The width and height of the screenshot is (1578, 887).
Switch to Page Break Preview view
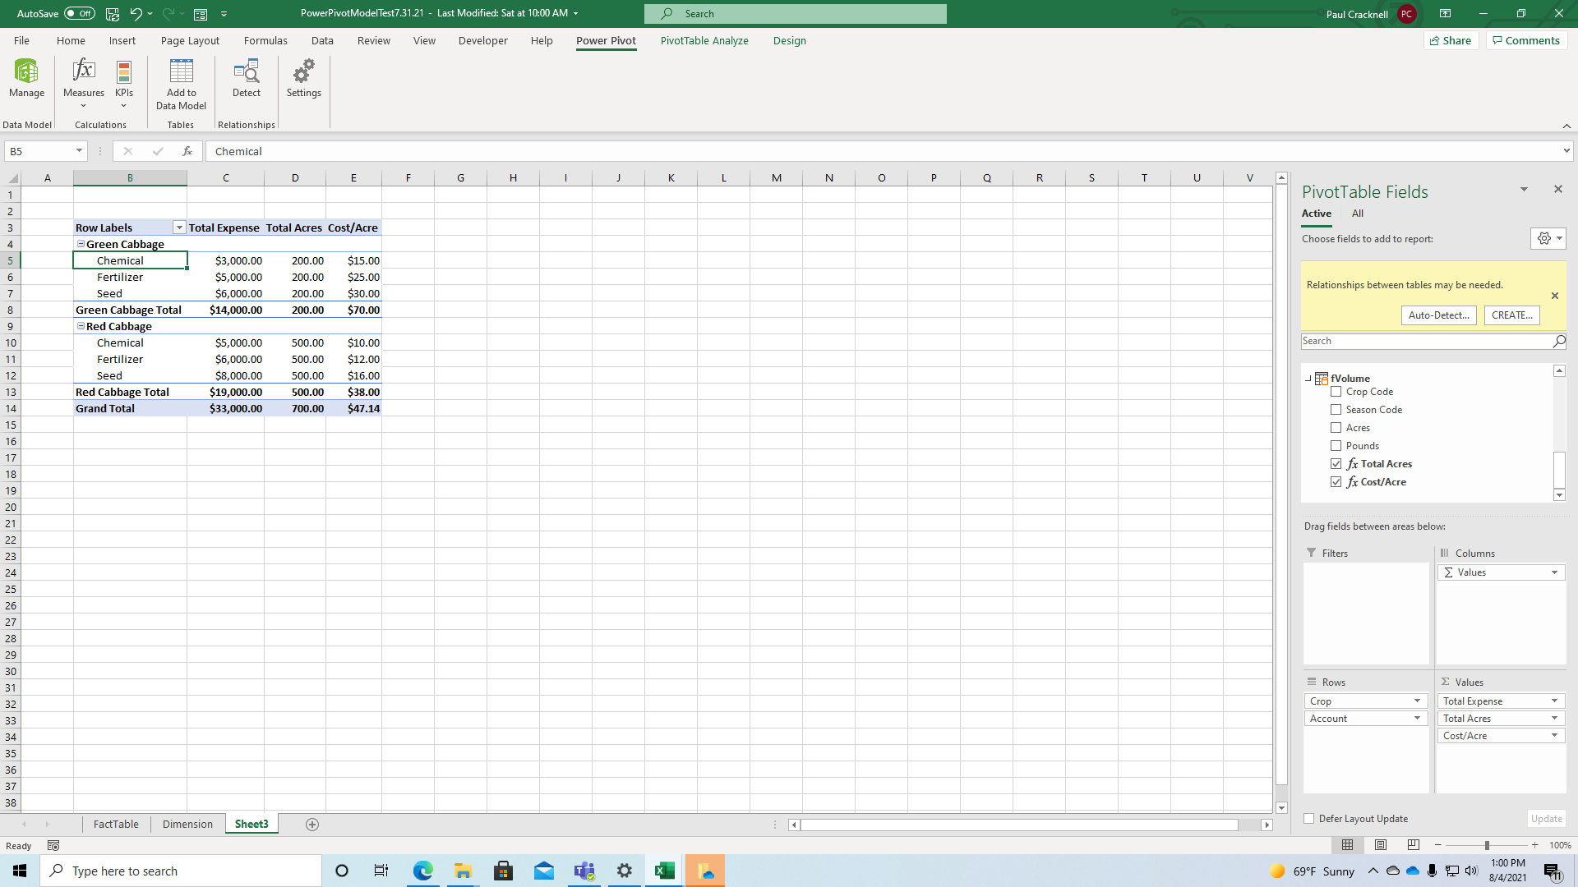pyautogui.click(x=1414, y=845)
